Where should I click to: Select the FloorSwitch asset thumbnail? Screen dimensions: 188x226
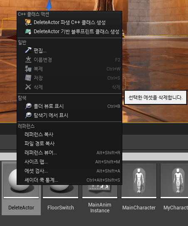coord(60,192)
